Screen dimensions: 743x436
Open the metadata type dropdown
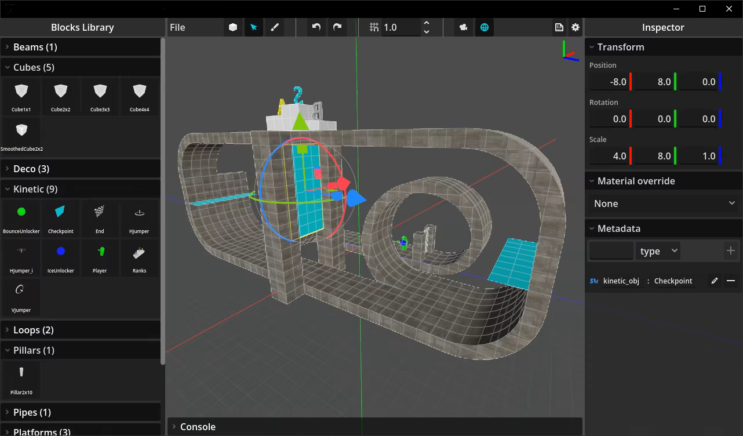657,251
